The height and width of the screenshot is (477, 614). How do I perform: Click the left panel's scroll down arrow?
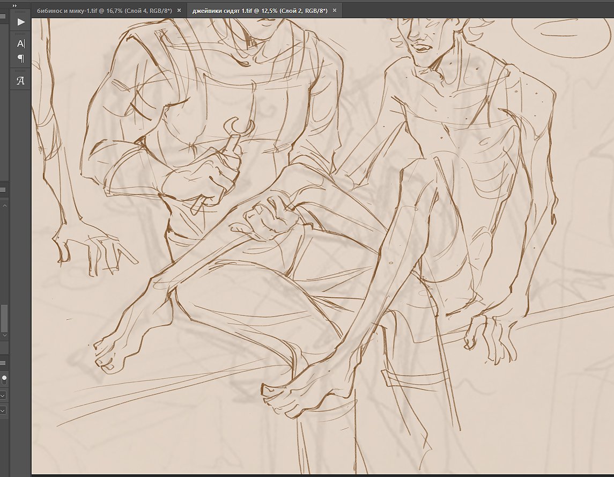coord(4,335)
